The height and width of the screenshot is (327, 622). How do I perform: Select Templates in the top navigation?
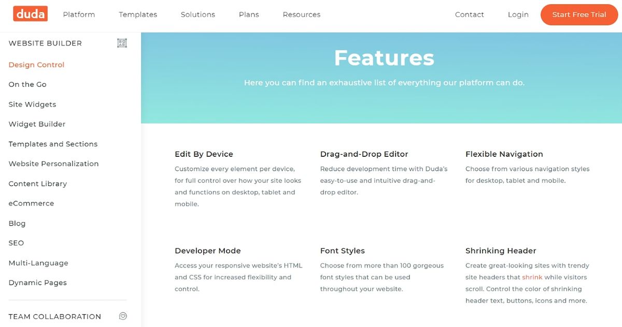click(x=137, y=14)
